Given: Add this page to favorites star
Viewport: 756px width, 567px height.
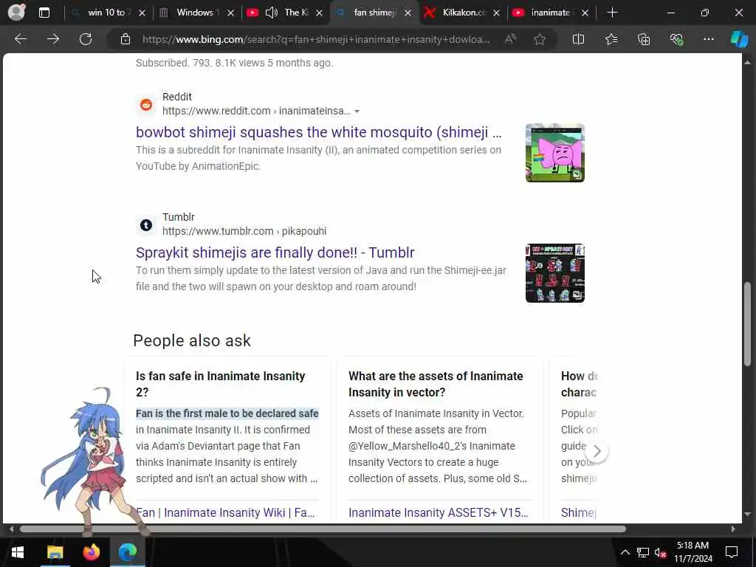Looking at the screenshot, I should (540, 39).
